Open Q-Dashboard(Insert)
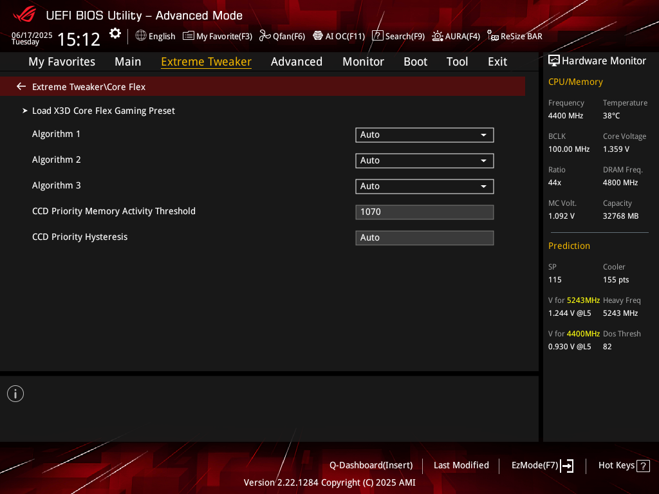This screenshot has width=659, height=494. (x=371, y=466)
